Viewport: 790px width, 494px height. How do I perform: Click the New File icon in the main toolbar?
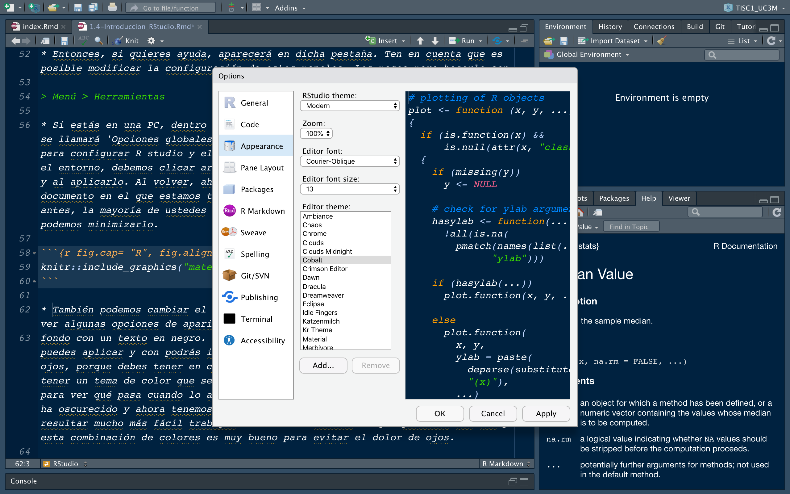[x=9, y=7]
